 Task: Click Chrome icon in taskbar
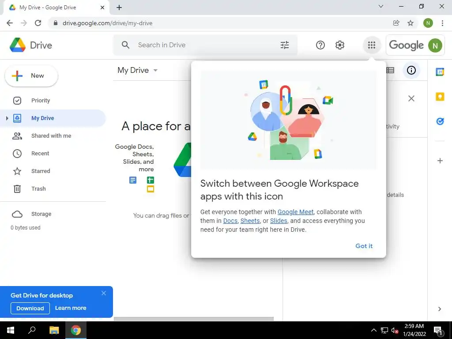[x=76, y=330]
